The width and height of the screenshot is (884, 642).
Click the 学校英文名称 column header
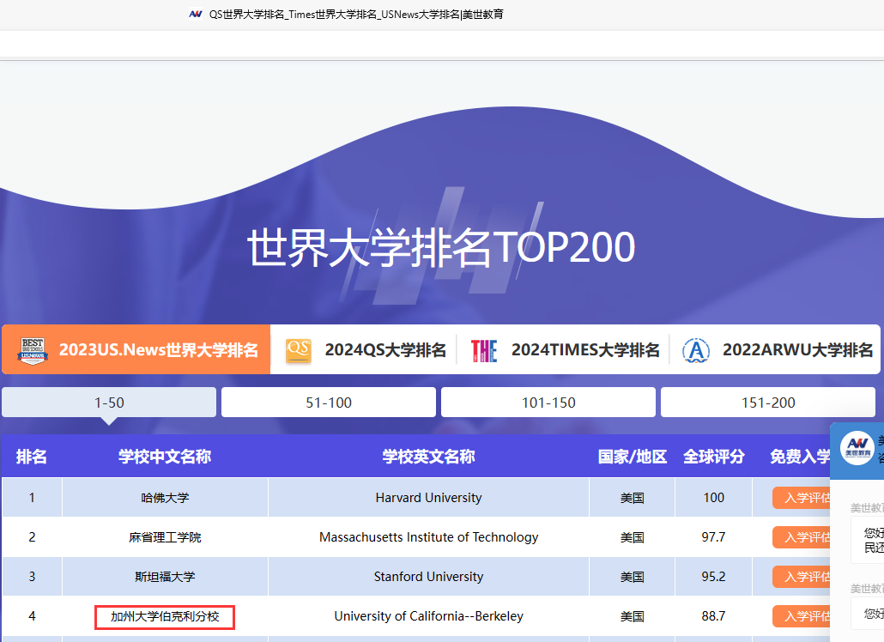428,457
